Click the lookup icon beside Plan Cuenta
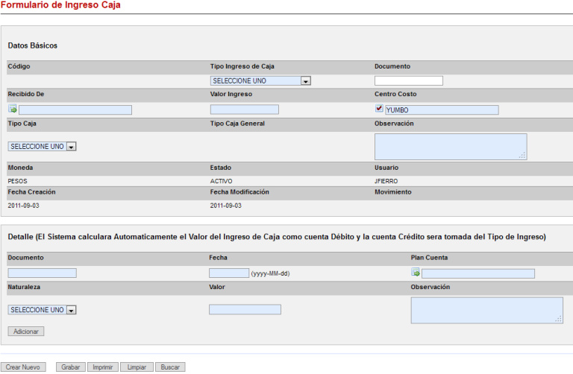This screenshot has height=374, width=573. point(416,273)
